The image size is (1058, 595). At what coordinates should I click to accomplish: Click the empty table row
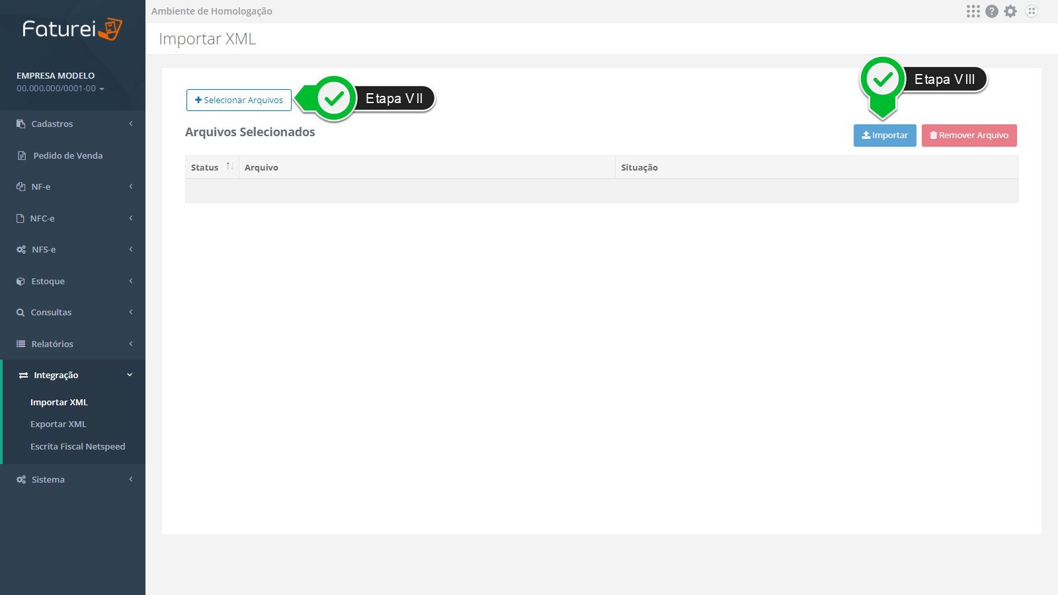click(601, 191)
